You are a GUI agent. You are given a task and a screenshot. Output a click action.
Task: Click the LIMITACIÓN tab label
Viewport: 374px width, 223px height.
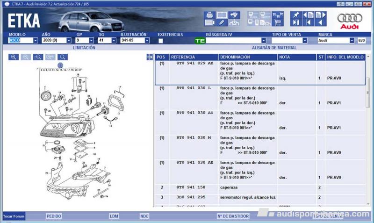coord(84,48)
